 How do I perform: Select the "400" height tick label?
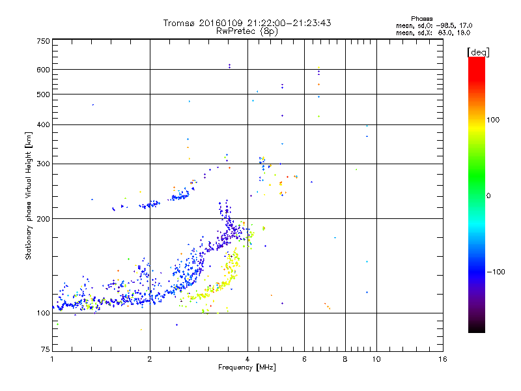[x=43, y=124]
